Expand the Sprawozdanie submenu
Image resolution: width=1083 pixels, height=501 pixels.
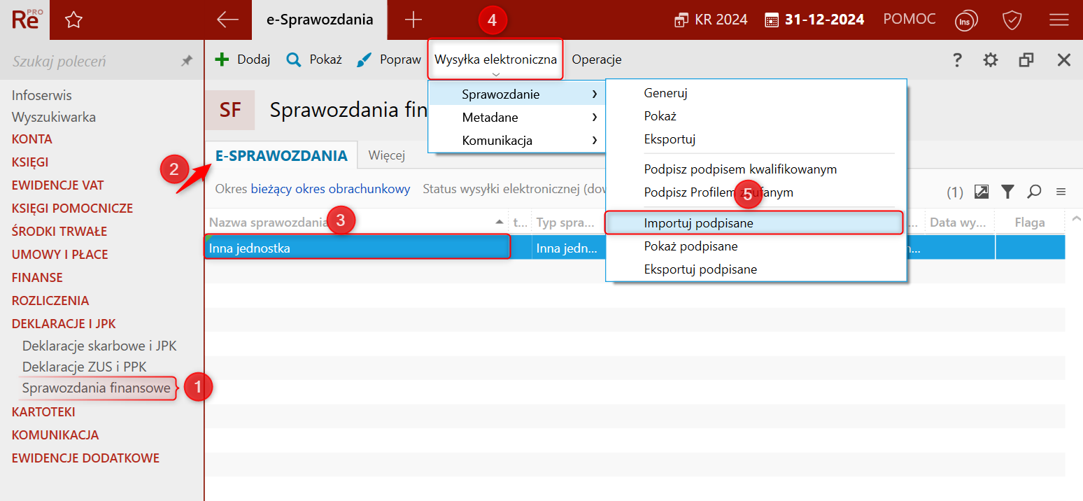pyautogui.click(x=516, y=94)
